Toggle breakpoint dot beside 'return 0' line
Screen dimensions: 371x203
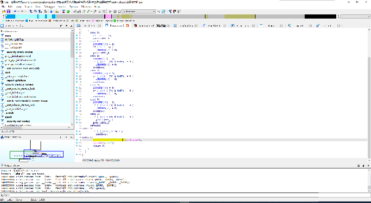[77, 145]
